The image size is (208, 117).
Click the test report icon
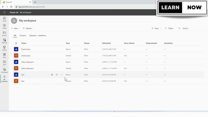pos(16,75)
